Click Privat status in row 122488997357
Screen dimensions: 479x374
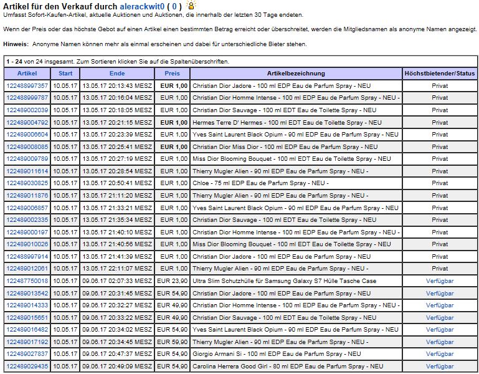440,86
